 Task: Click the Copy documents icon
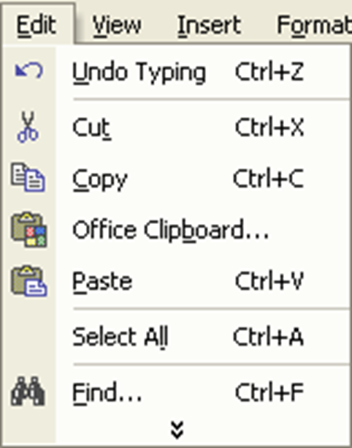28,177
